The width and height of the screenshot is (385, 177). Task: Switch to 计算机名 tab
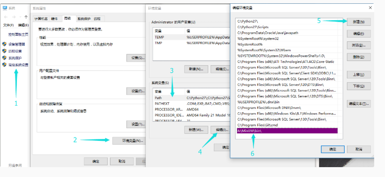[x=41, y=19]
